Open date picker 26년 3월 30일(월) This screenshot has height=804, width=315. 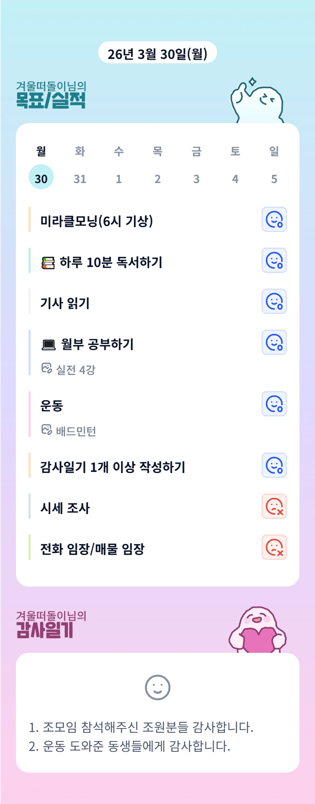tap(157, 53)
